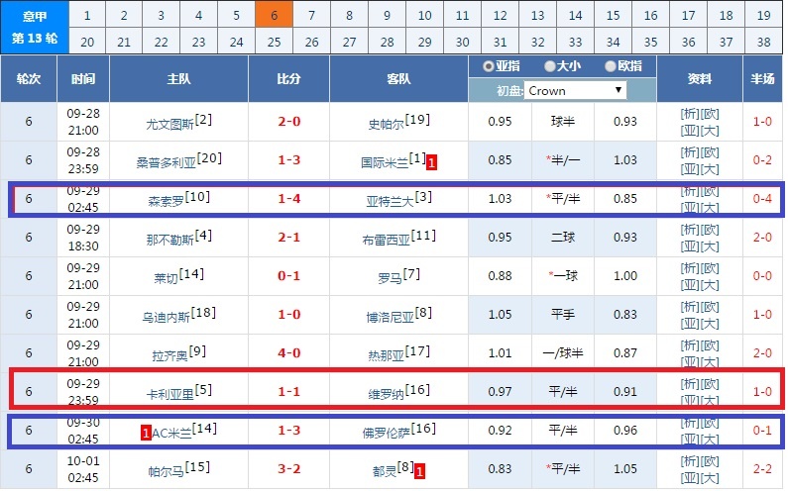Open [析] analysis for 莱切 match
Image resolution: width=788 pixels, height=491 pixels.
click(690, 268)
